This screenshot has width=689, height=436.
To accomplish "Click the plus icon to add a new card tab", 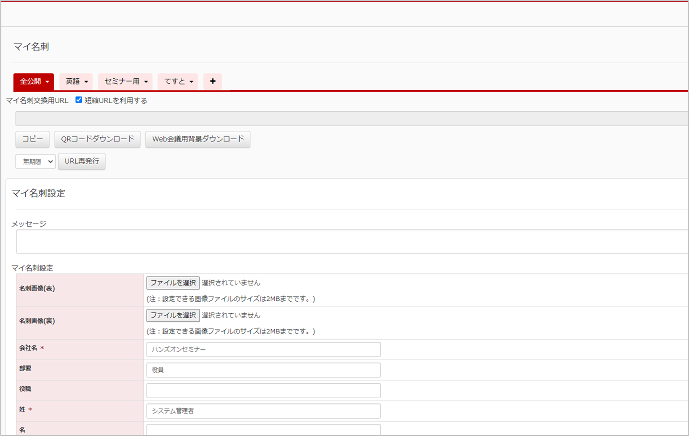I will pos(212,82).
